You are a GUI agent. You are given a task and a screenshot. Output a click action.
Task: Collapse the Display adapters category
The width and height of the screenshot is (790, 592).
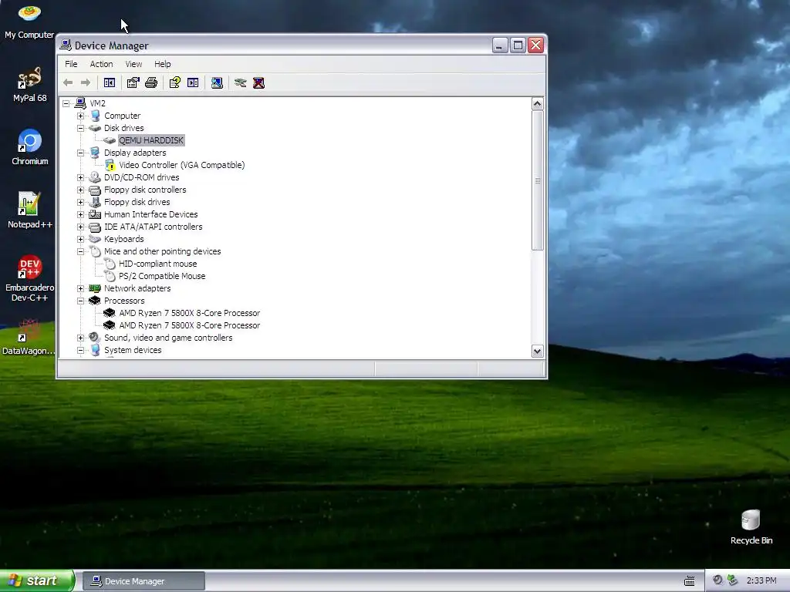80,153
